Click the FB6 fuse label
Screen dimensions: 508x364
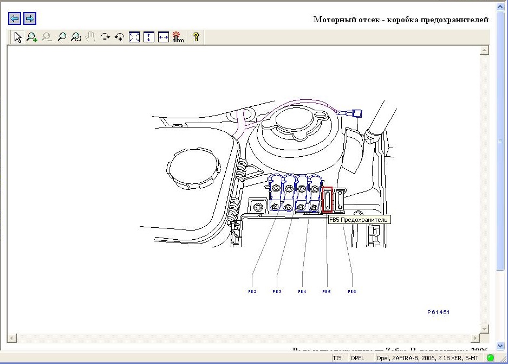[352, 292]
